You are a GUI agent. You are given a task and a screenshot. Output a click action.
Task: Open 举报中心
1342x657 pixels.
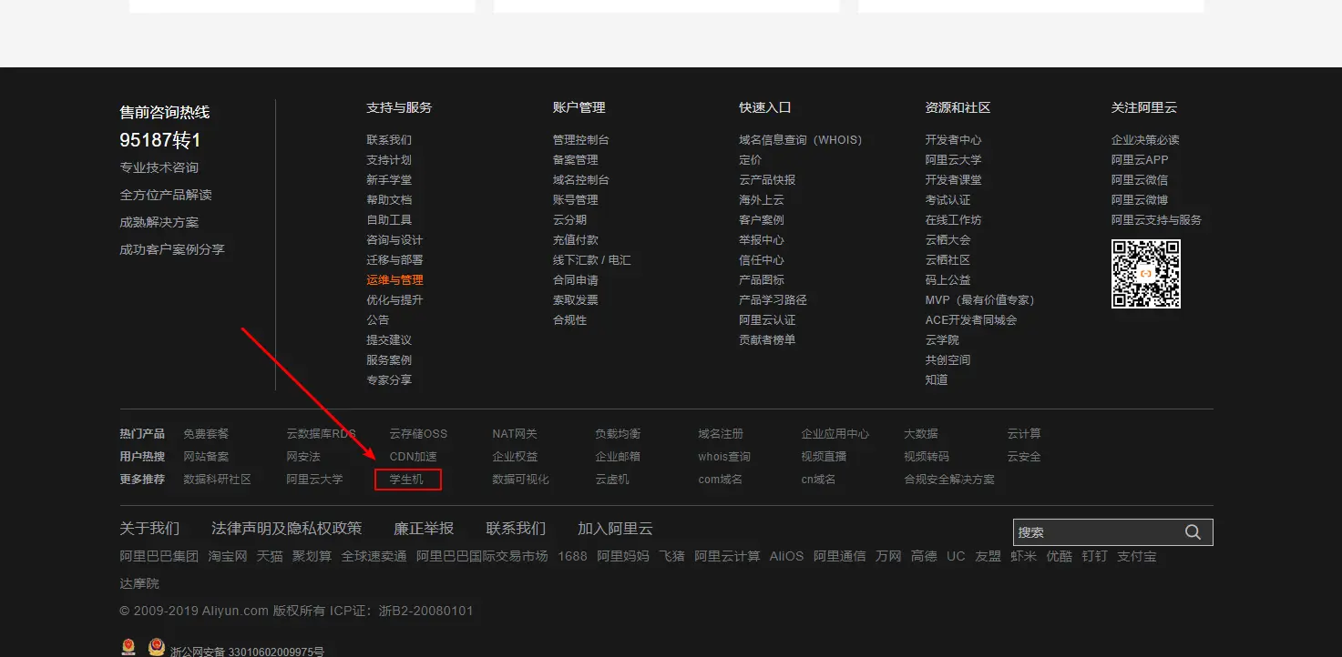762,240
